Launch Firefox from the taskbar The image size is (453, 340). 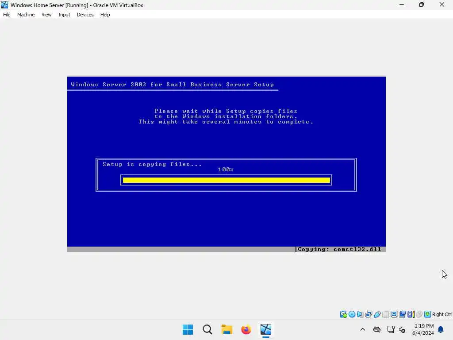(x=246, y=329)
